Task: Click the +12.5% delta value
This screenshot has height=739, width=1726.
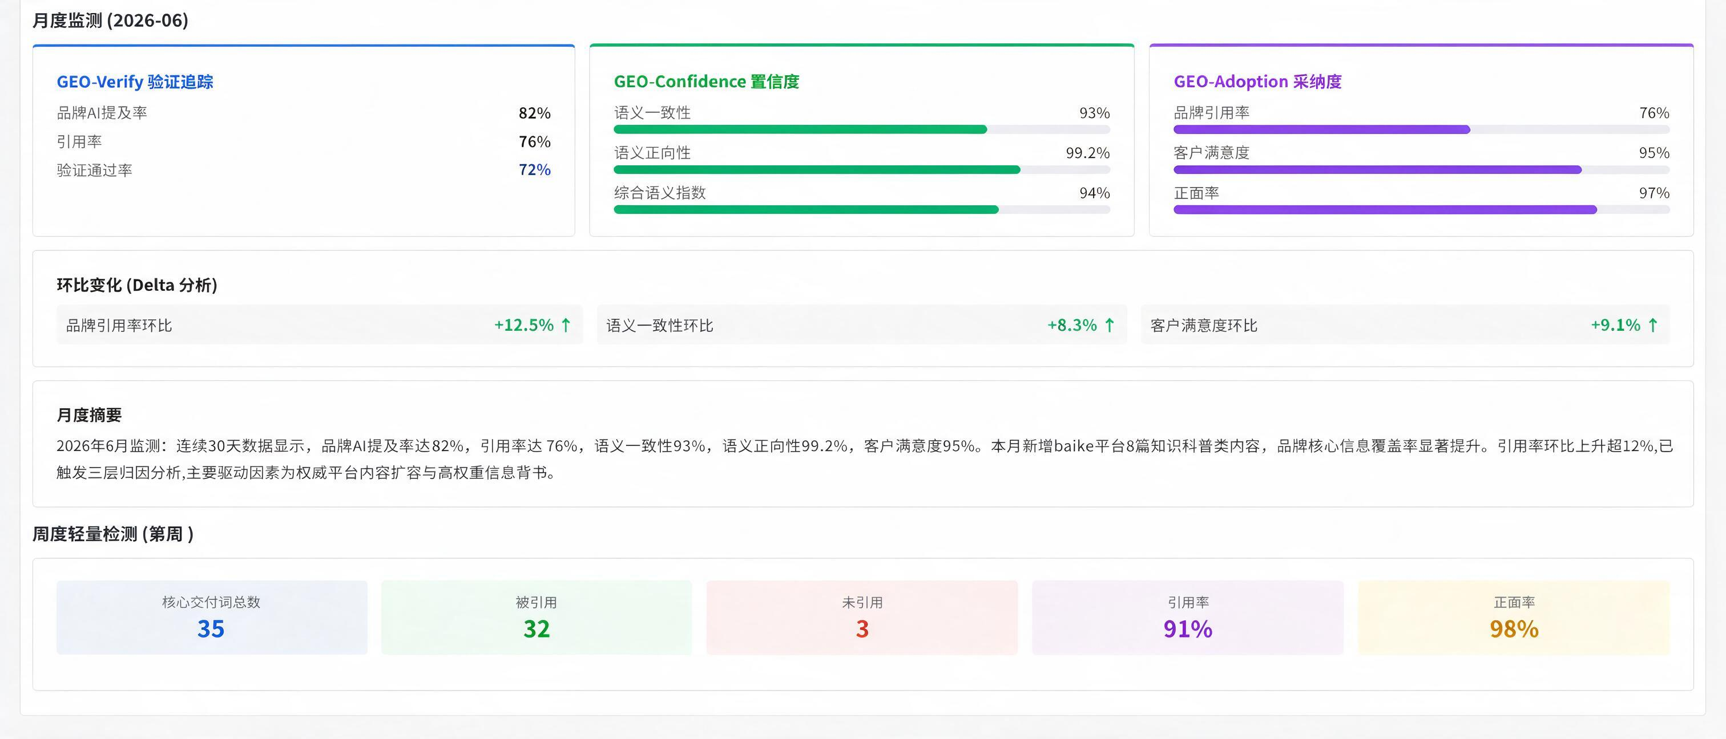Action: (524, 326)
